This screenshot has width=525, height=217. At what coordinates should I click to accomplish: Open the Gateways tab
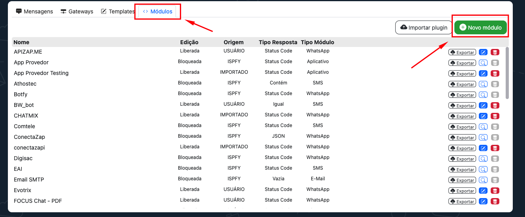coord(77,11)
